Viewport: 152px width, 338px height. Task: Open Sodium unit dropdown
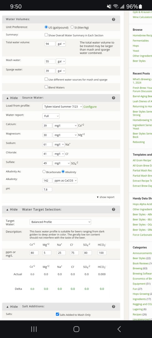(x=59, y=144)
